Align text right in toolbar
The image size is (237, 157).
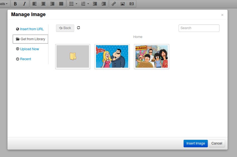pyautogui.click(x=52, y=4)
